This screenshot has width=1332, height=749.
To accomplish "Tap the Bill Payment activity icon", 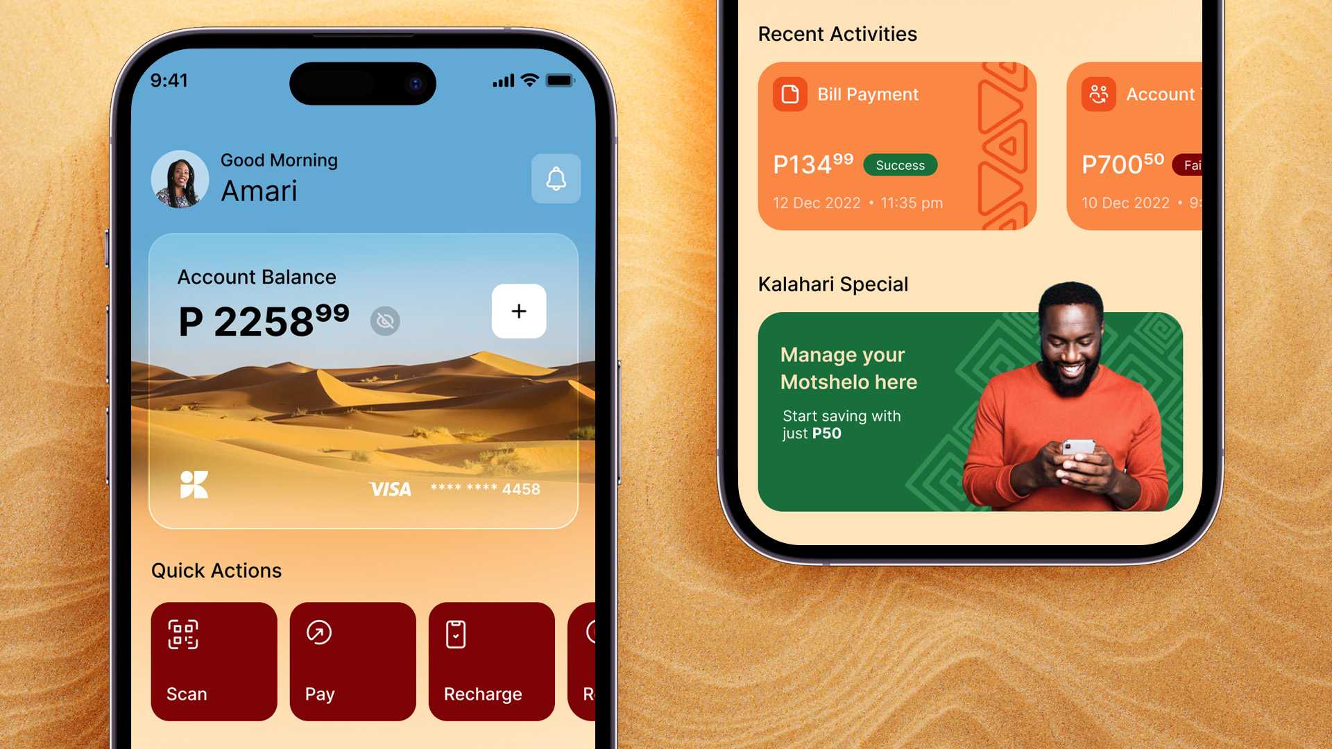I will click(789, 94).
